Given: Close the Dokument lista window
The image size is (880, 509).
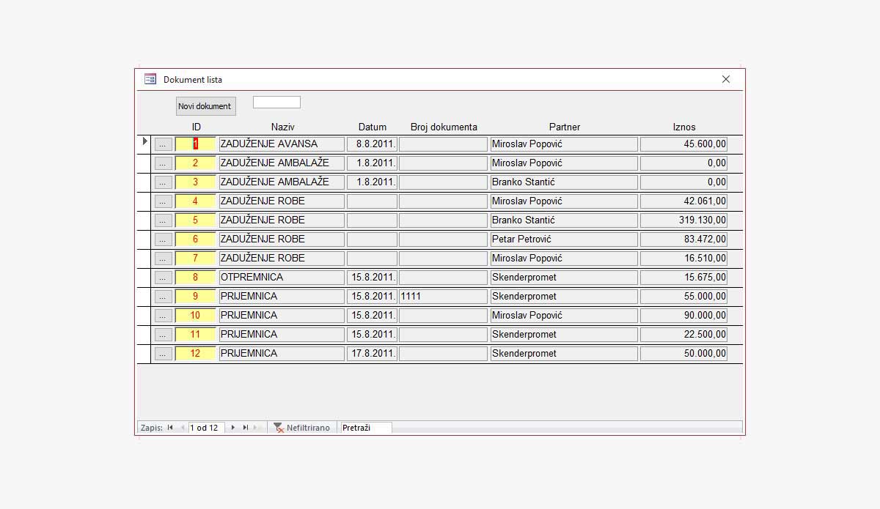Looking at the screenshot, I should click(726, 79).
